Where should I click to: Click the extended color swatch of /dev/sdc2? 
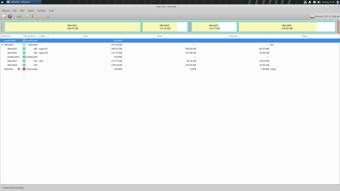click(x=24, y=45)
